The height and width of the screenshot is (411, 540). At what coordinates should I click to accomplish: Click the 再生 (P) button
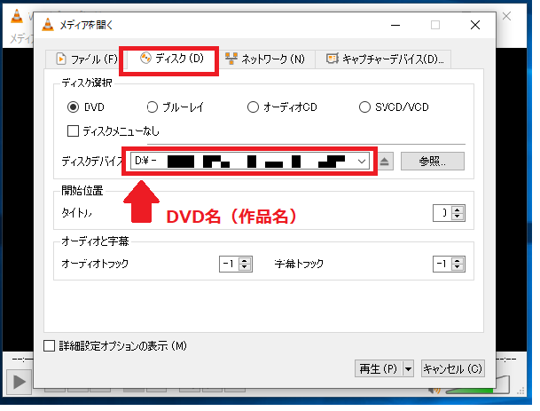(379, 369)
